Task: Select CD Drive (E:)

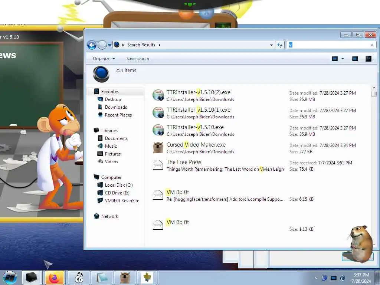Action: 117,193
